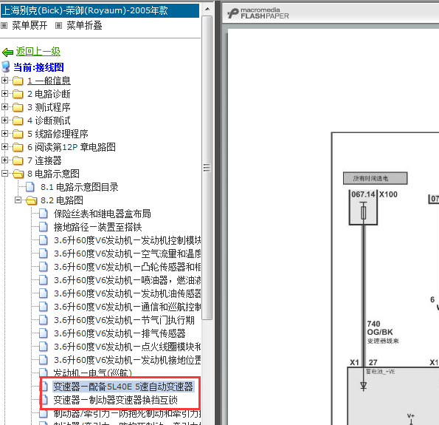Viewport: 439px width, 425px height.
Task: Expand the 6 阅读第12P 章电路图 node
Action: click(x=4, y=146)
